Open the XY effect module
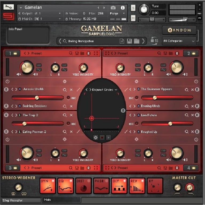205x205 pixels. pyautogui.click(x=155, y=186)
